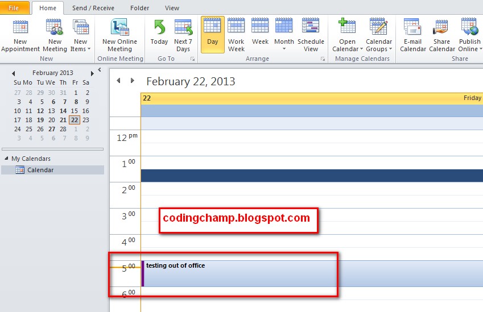Show the Next 7 Days
483x312 pixels.
pyautogui.click(x=183, y=35)
